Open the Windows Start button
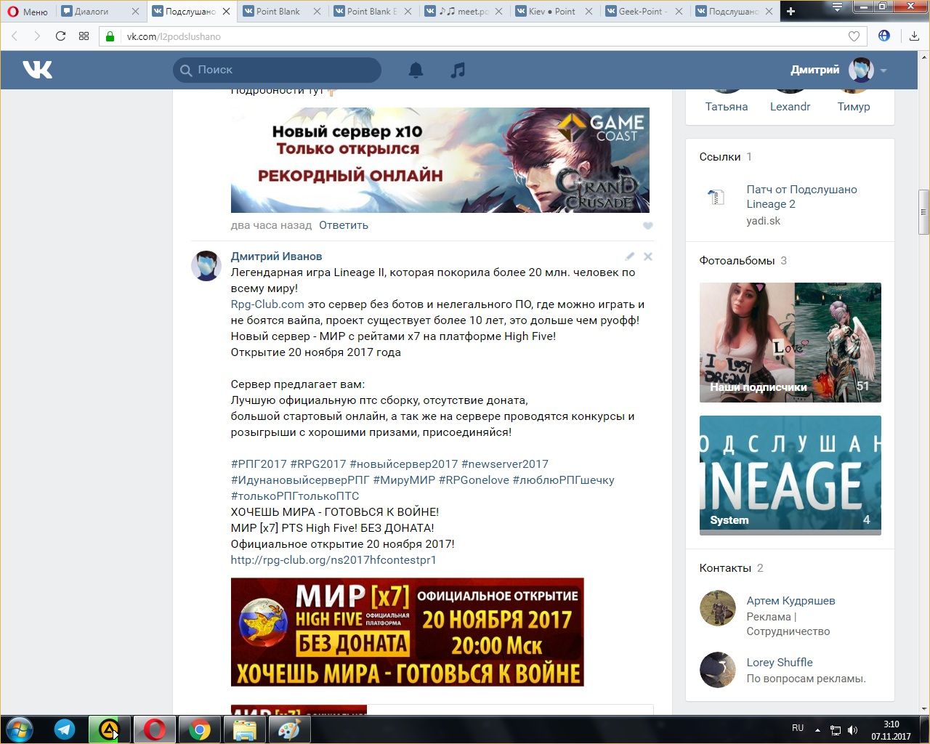The height and width of the screenshot is (744, 930). pyautogui.click(x=20, y=729)
